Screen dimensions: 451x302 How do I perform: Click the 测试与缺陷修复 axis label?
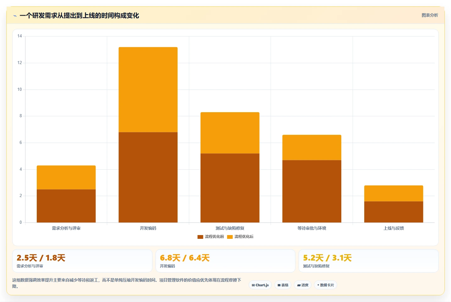(230, 228)
